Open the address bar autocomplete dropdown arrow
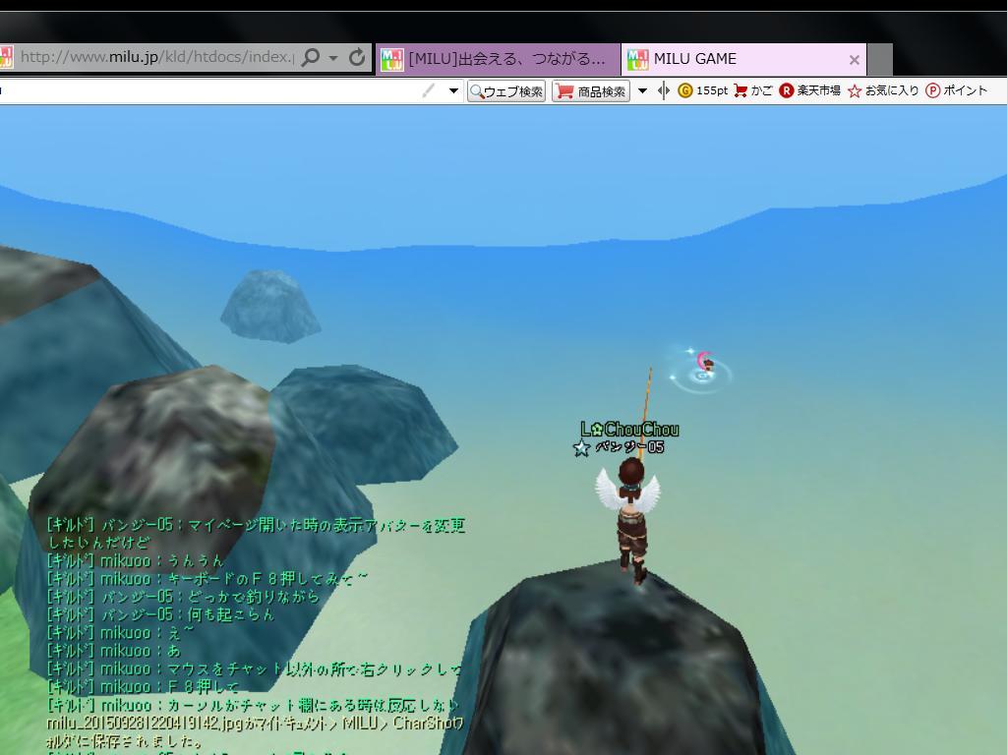Image resolution: width=1007 pixels, height=755 pixels. click(x=333, y=58)
